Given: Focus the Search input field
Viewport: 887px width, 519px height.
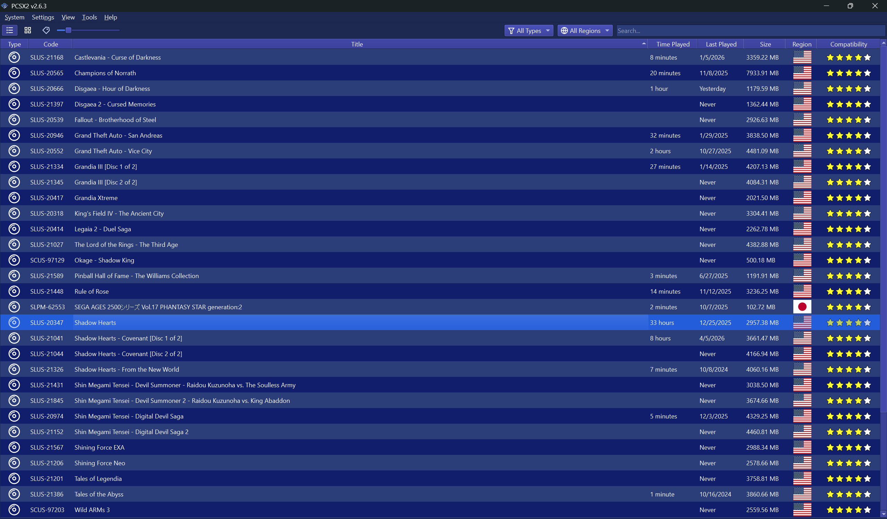Looking at the screenshot, I should tap(750, 31).
